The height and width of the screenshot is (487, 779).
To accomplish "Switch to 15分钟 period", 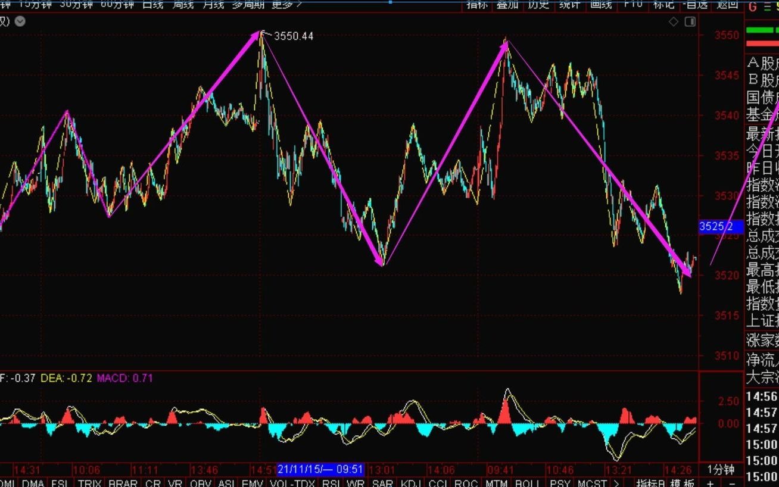I will coord(35,4).
